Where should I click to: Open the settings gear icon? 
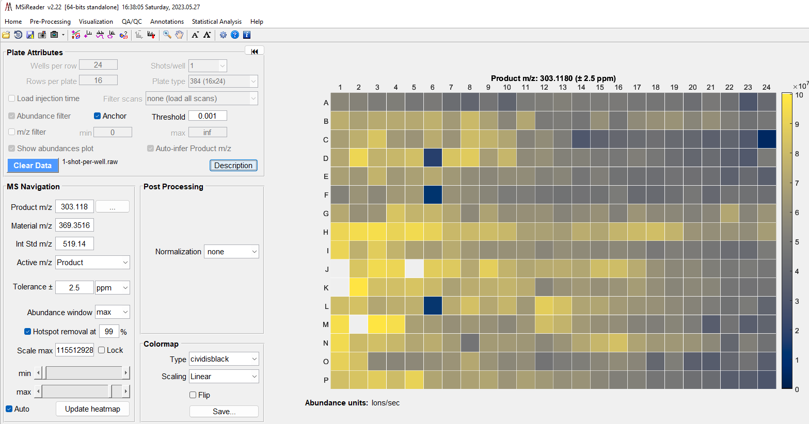click(x=223, y=35)
